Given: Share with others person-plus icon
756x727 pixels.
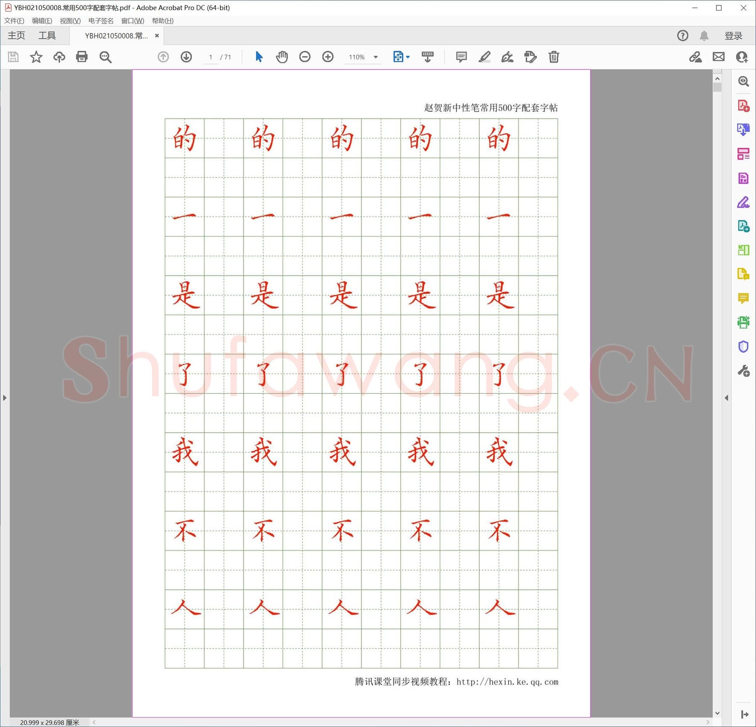Looking at the screenshot, I should click(742, 57).
